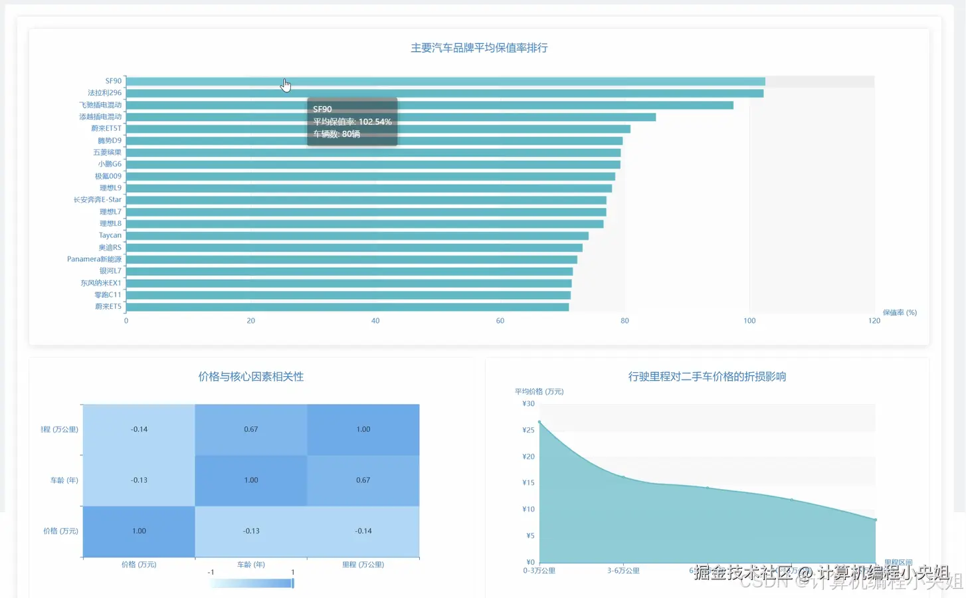This screenshot has height=598, width=966.
Task: Click the 理想L7 axis label
Action: [110, 212]
